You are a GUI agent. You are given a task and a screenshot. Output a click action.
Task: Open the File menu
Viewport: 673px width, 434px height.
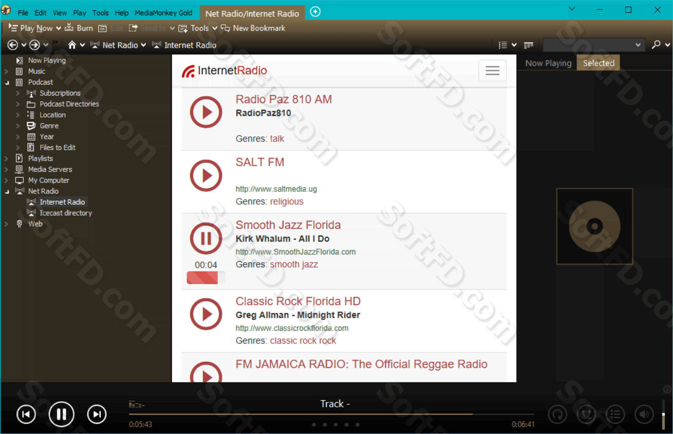click(x=23, y=13)
